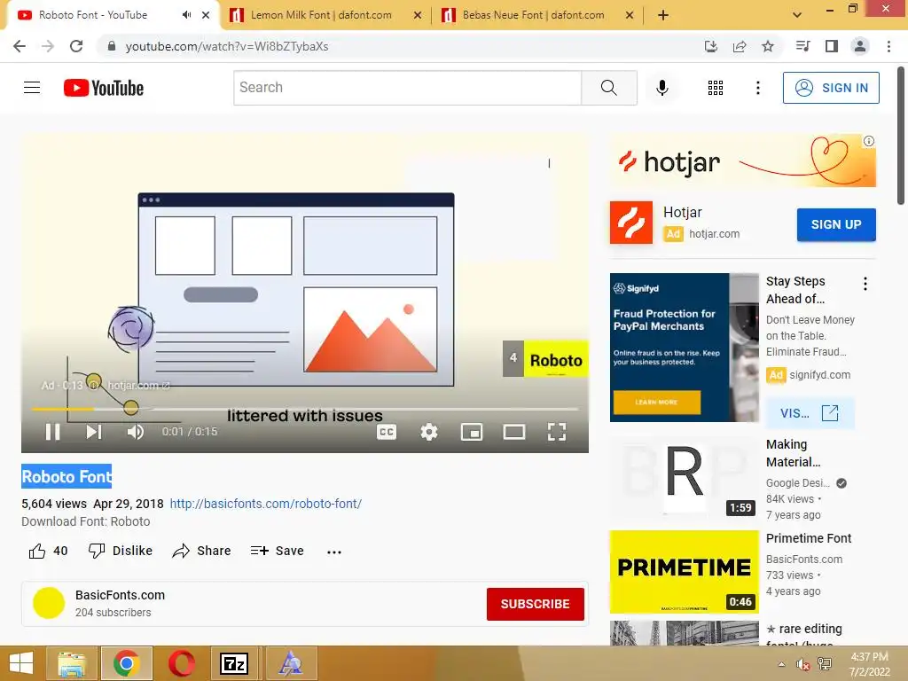Open the Primetime Font video title
This screenshot has height=681, width=908.
809,538
